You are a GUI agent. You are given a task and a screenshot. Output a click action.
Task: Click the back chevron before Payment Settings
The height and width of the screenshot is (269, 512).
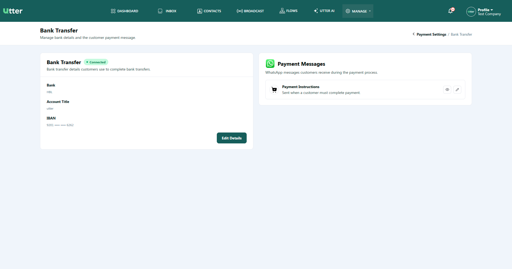[414, 34]
